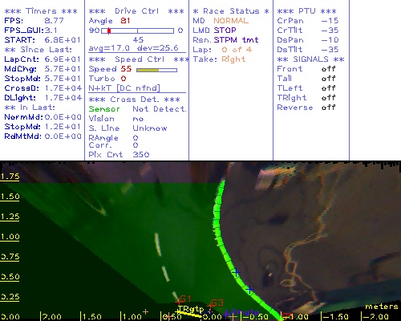Click the Drive Ctrl panel header

136,11
